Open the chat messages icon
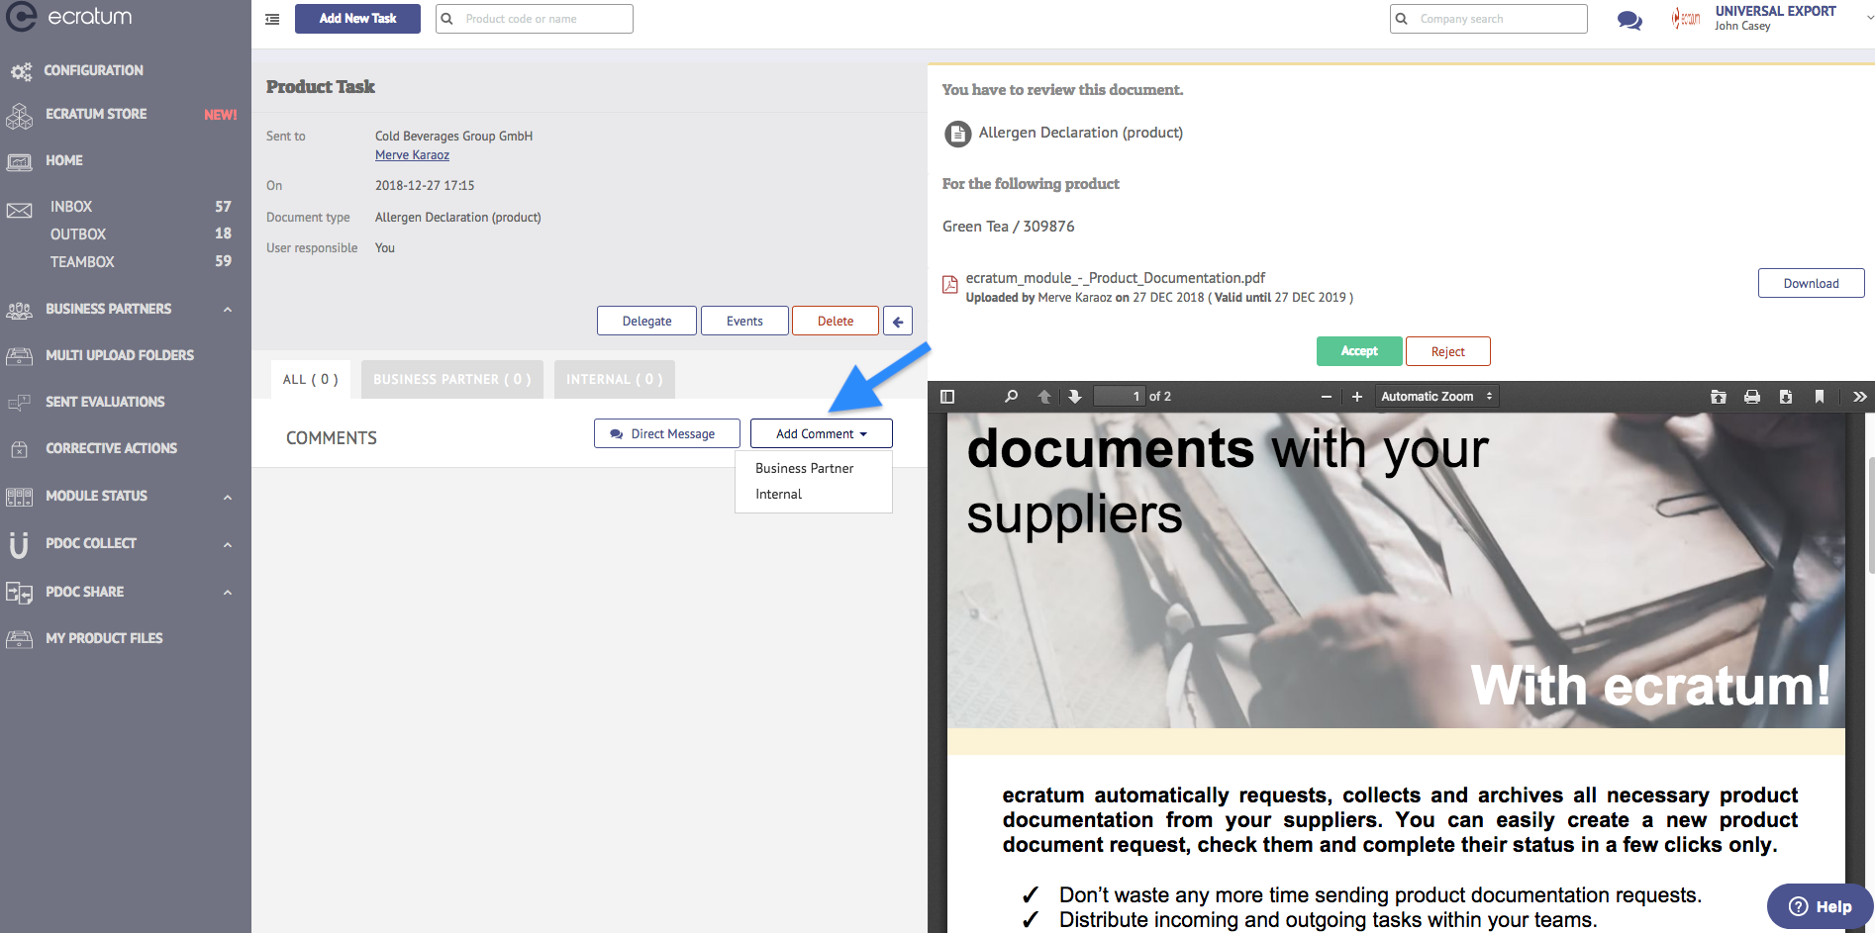Image resolution: width=1875 pixels, height=933 pixels. [x=1629, y=20]
